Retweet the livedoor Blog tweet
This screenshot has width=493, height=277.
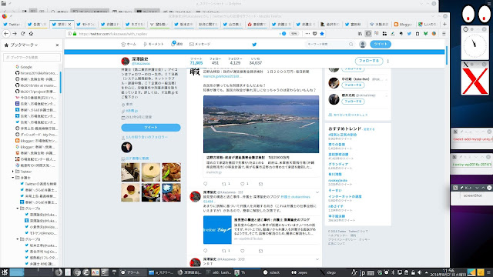[x=224, y=251]
